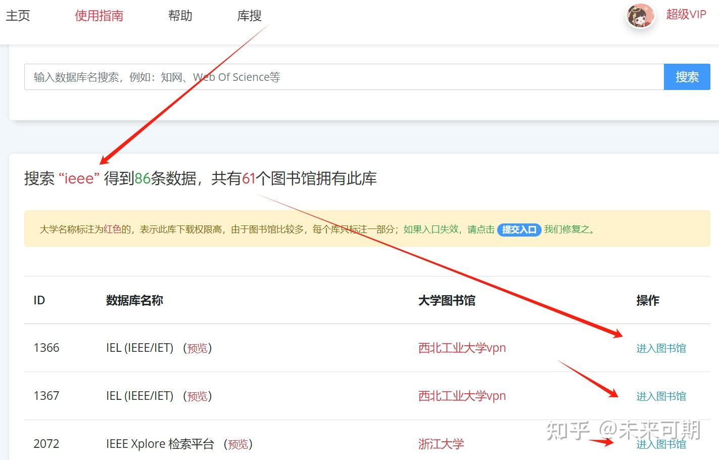
Task: Click the 搜索 search button
Action: pyautogui.click(x=687, y=77)
